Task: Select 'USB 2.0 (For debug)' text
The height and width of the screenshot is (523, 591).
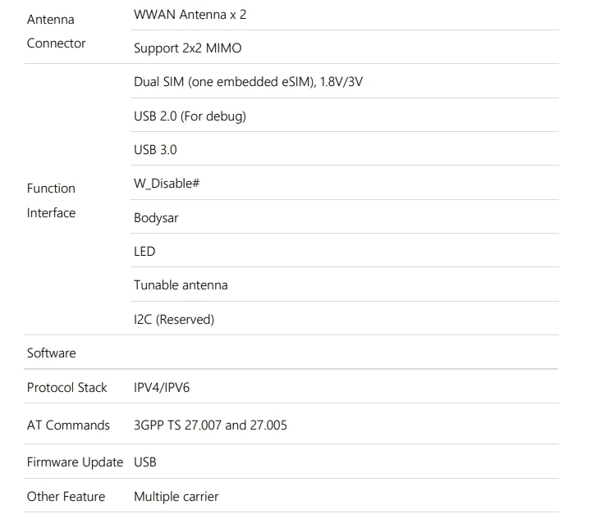Action: (x=190, y=116)
